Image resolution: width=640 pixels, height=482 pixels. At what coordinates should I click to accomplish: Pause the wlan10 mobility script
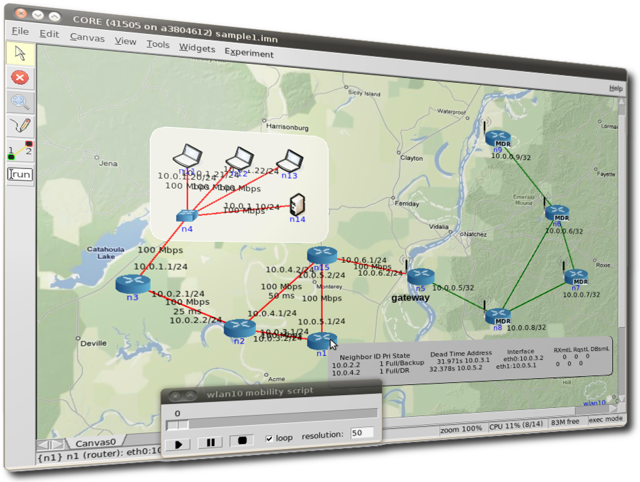point(210,443)
